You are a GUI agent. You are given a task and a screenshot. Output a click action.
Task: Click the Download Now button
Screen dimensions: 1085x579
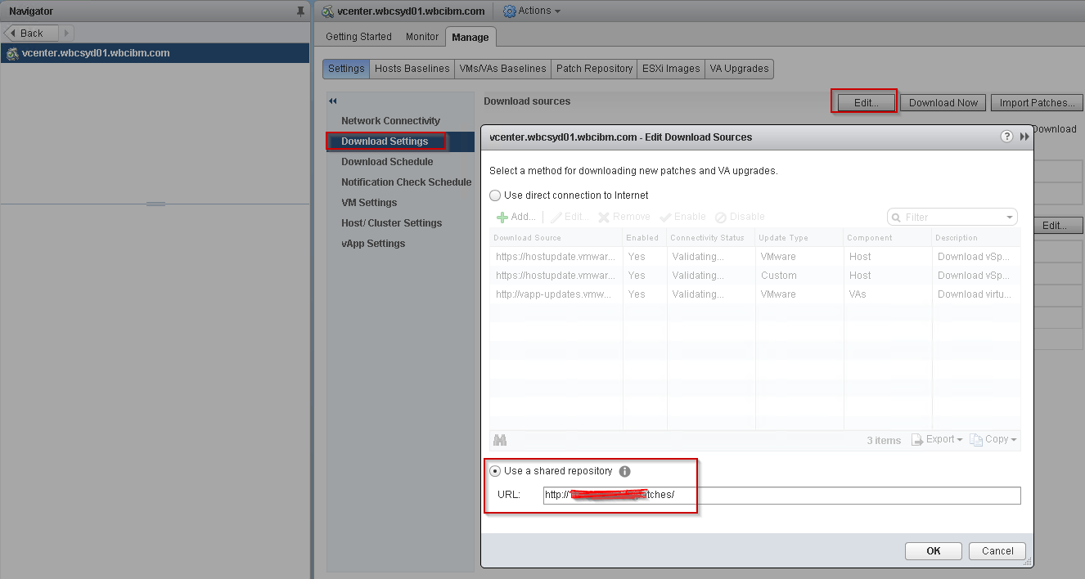(x=943, y=103)
